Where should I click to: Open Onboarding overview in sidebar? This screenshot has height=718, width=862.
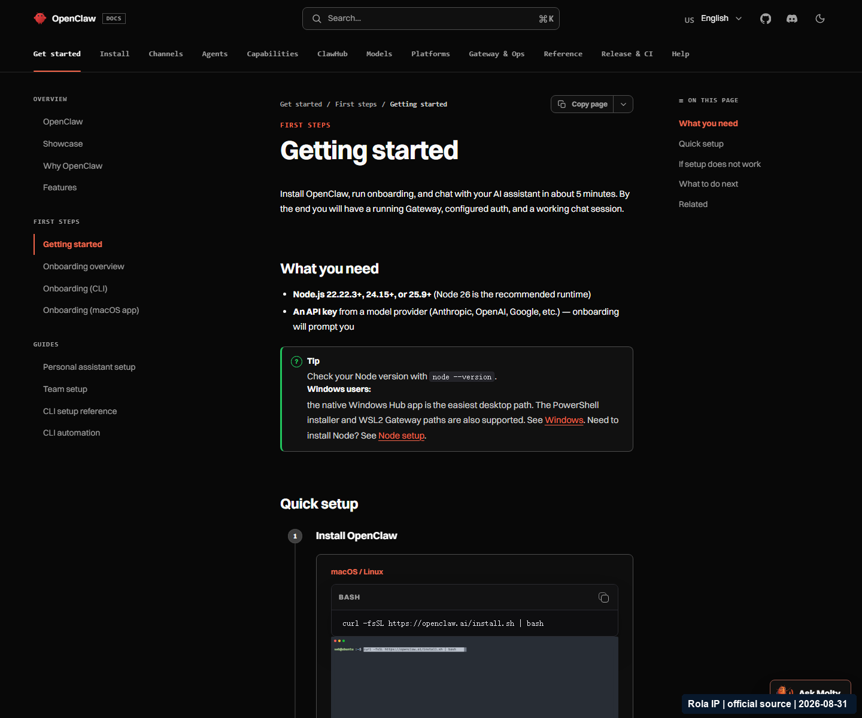(84, 266)
